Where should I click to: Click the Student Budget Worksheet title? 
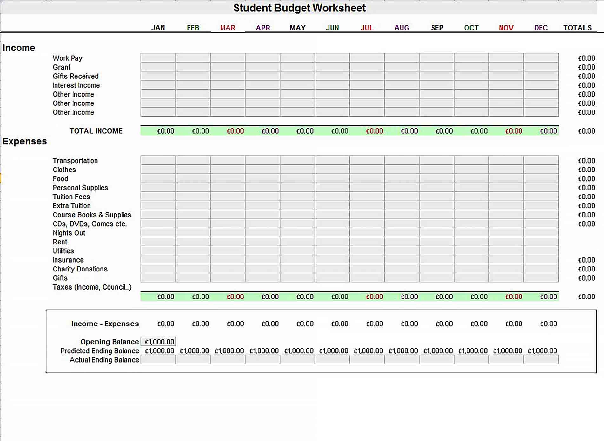(299, 8)
